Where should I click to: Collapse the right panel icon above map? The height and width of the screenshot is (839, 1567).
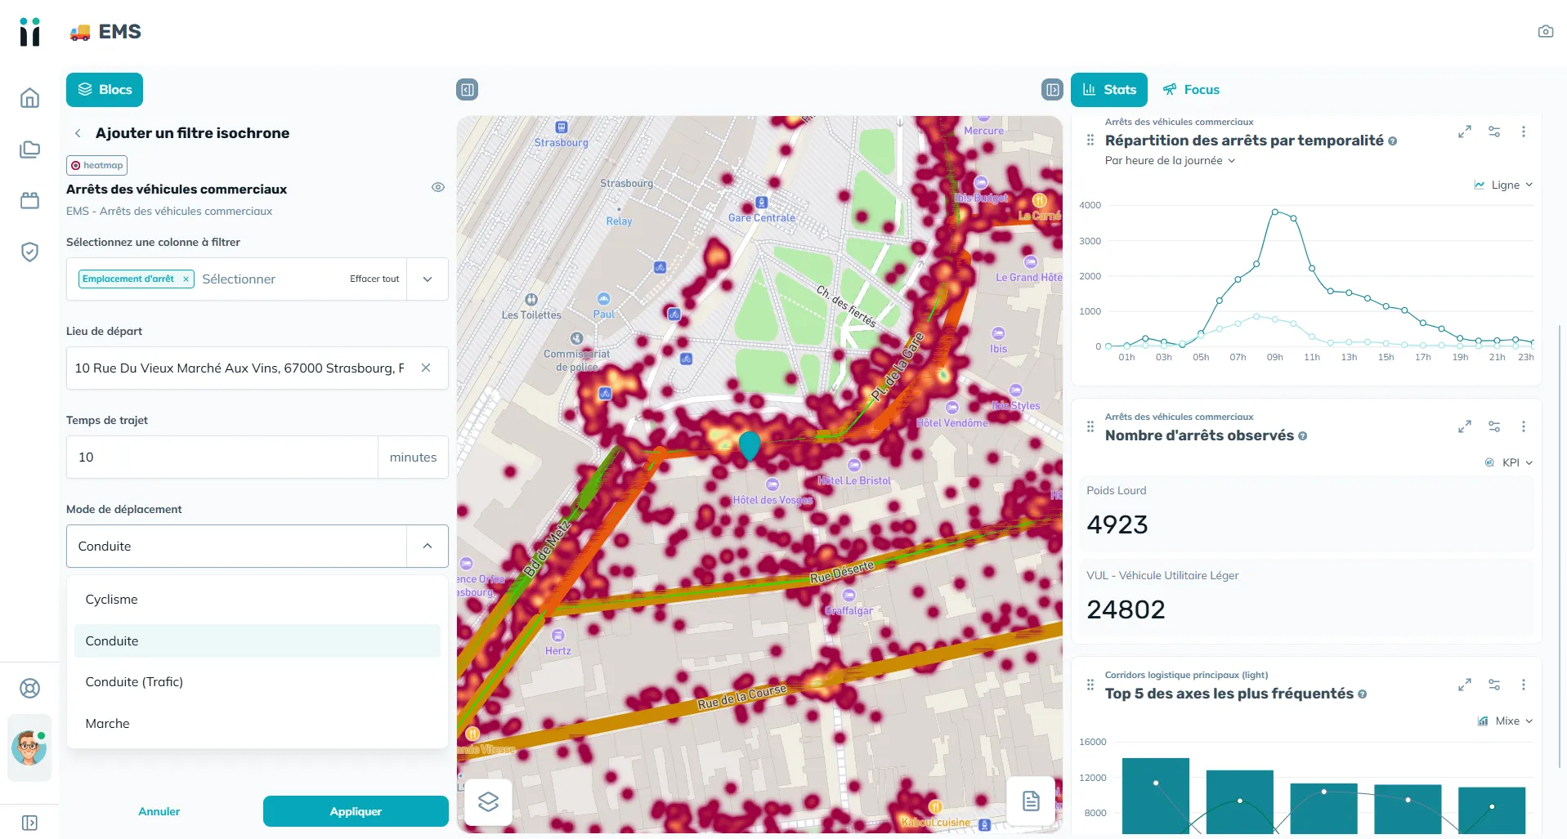pos(1052,90)
